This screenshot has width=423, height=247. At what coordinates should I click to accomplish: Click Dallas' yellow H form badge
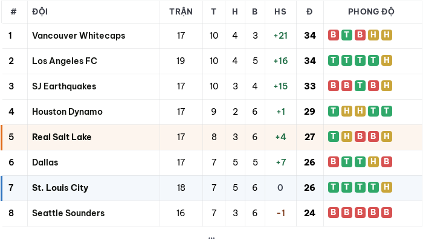click(373, 162)
